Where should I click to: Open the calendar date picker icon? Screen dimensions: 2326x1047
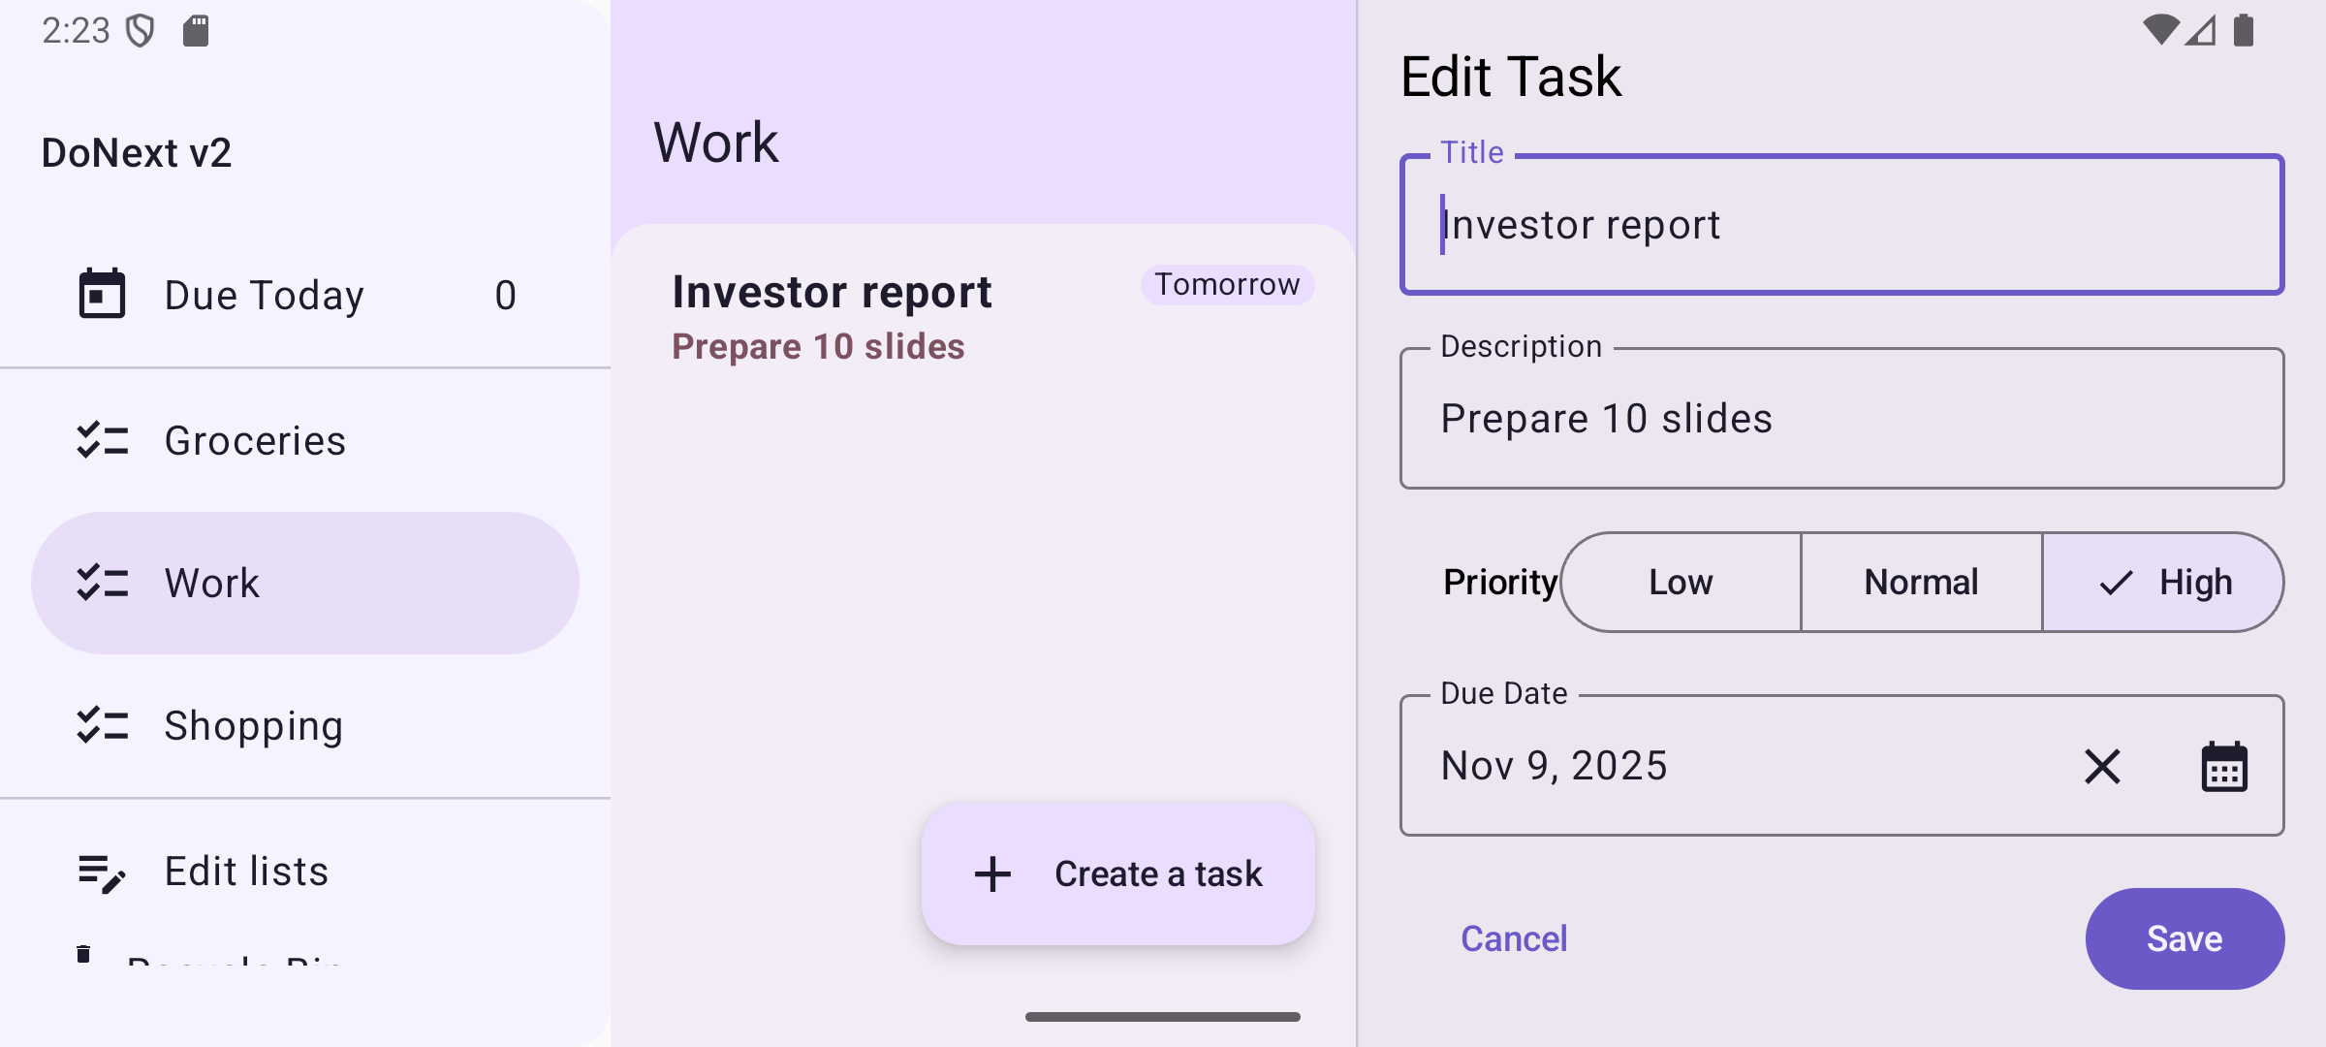click(2224, 767)
